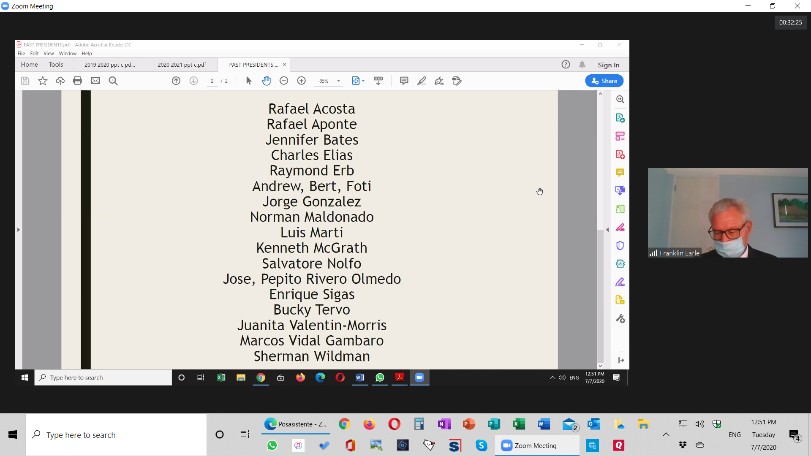The height and width of the screenshot is (456, 811).
Task: Open the fit page options dropdown
Action: pyautogui.click(x=363, y=81)
